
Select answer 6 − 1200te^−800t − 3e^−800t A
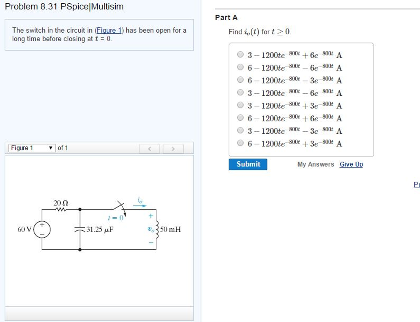click(x=240, y=79)
